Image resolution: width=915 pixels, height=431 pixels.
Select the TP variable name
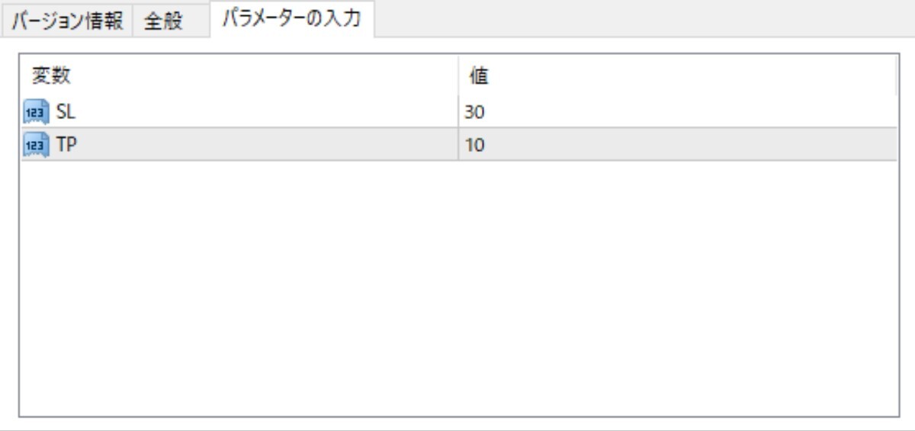(66, 144)
